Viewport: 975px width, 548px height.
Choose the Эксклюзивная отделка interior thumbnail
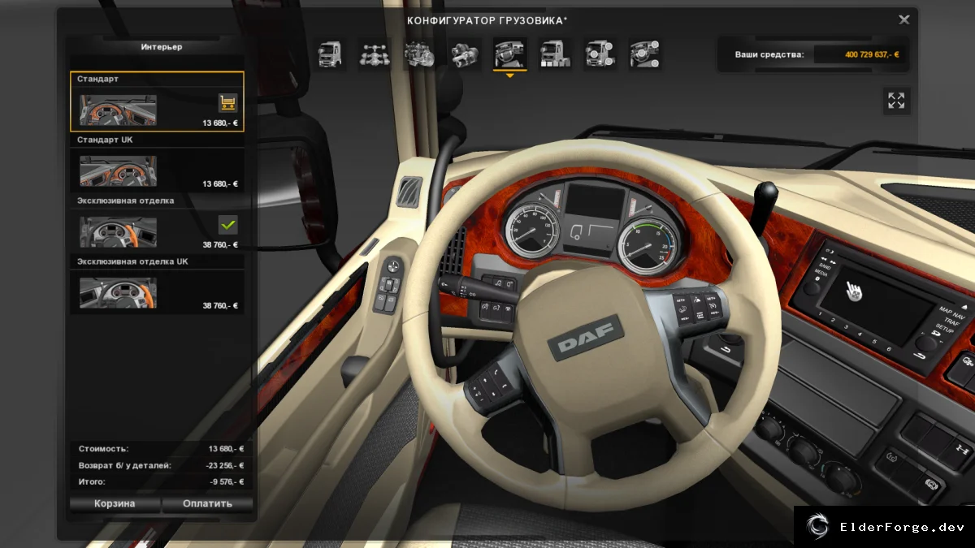pyautogui.click(x=119, y=231)
